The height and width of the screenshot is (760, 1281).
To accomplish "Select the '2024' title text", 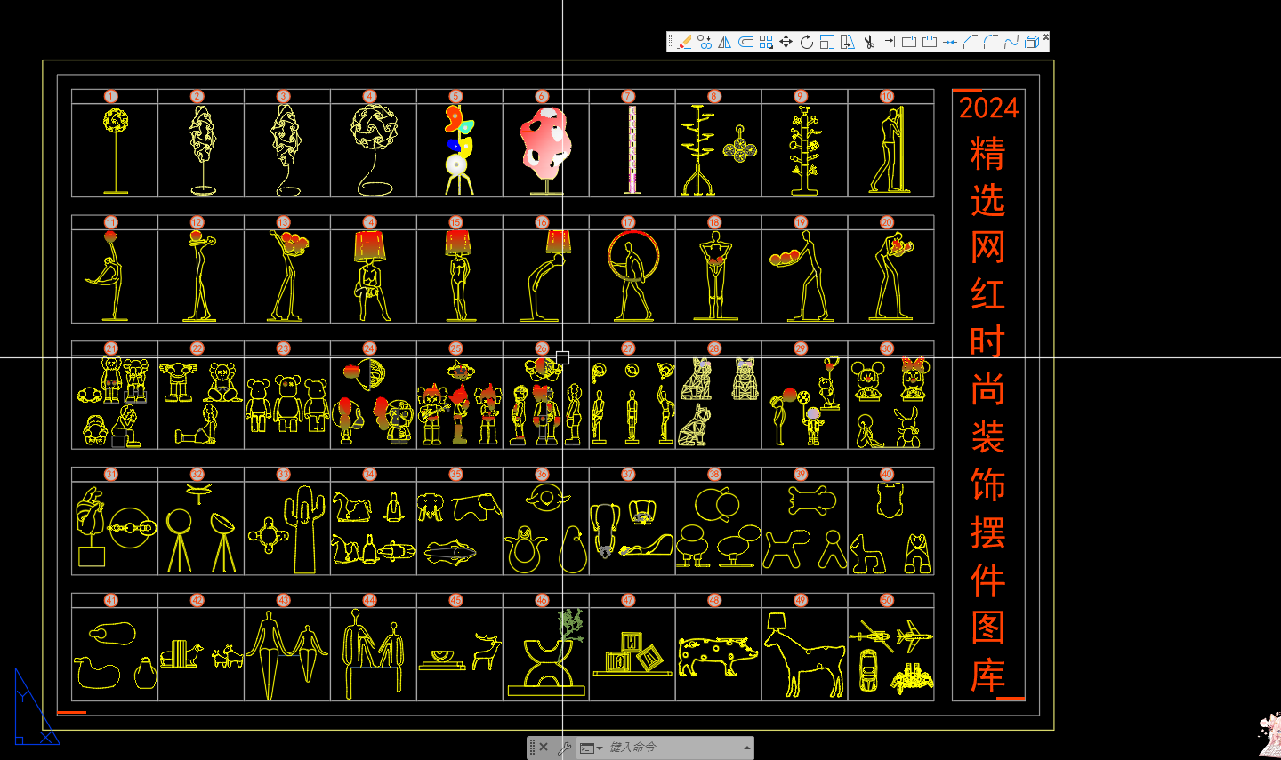I will pos(988,108).
